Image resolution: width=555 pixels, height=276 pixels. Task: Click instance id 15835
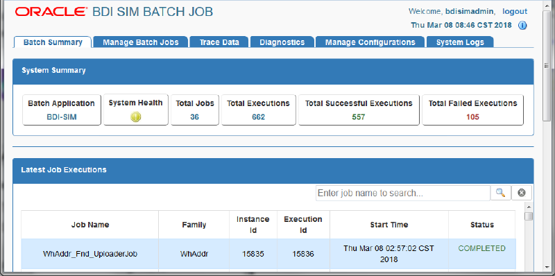click(253, 254)
